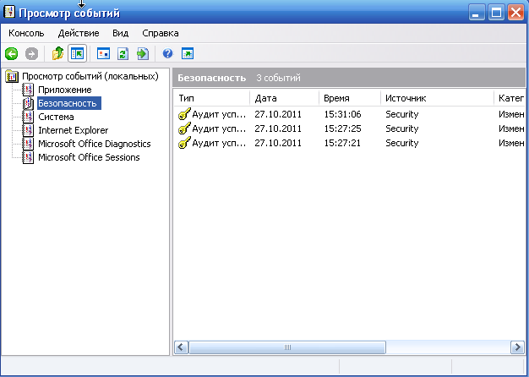Viewport: 529px width, 377px height.
Task: Click the time cell 15:27:25
Action: [x=342, y=128]
